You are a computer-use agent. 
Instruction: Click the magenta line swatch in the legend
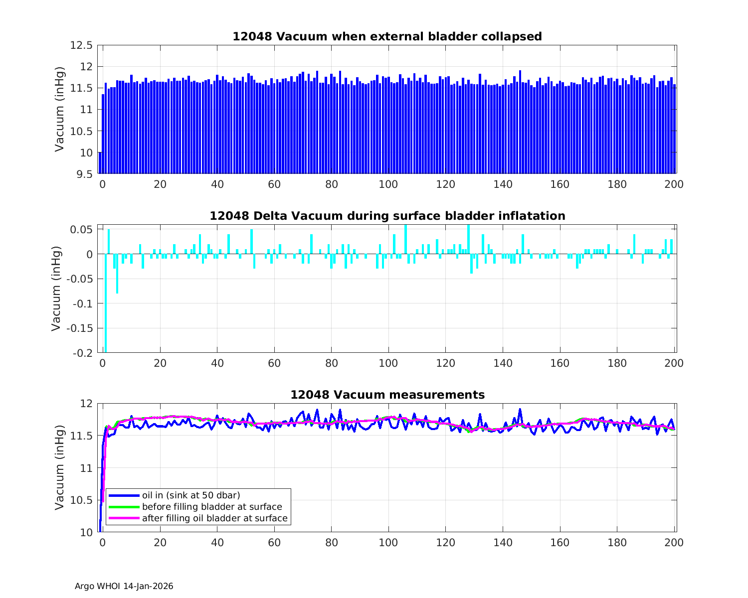(x=124, y=518)
